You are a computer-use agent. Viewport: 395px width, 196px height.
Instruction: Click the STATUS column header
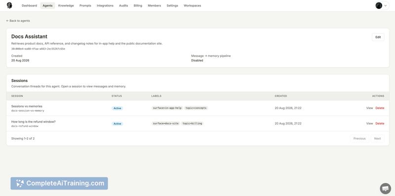point(117,96)
